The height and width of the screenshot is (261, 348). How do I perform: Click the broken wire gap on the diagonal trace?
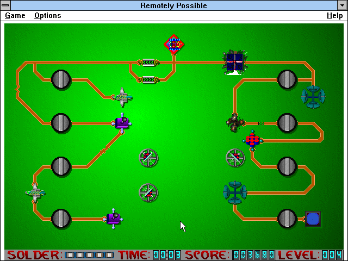(104, 151)
